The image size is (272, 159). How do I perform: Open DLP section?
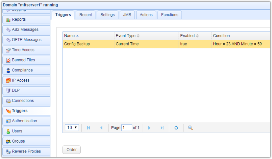point(26,90)
